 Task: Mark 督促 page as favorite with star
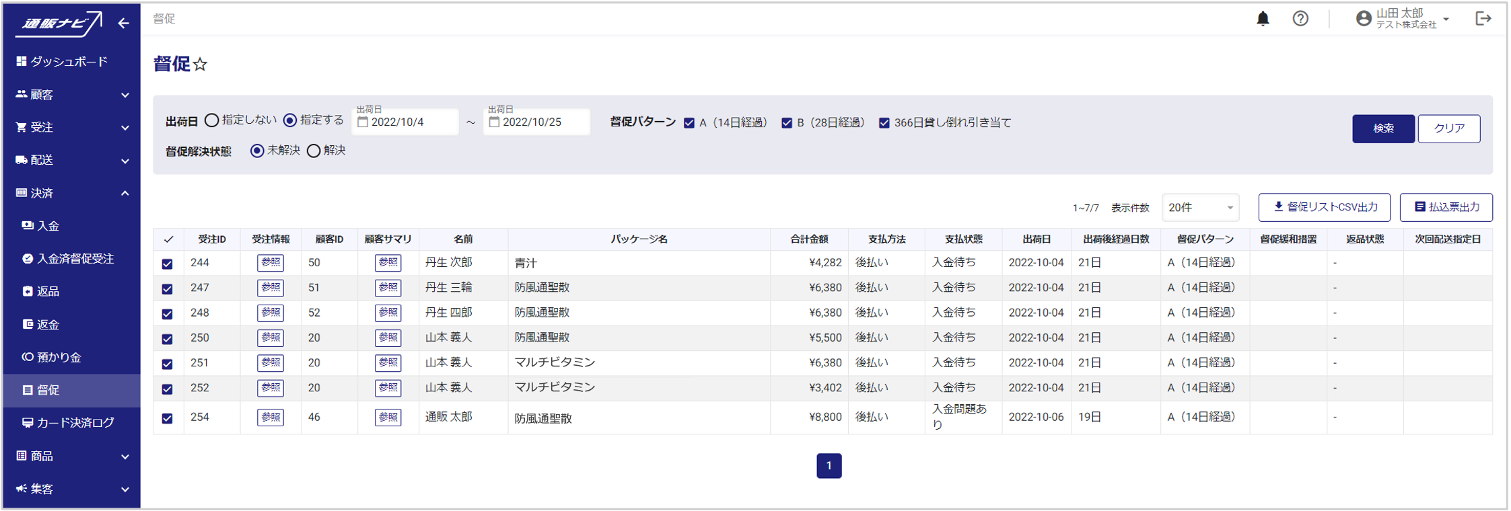[x=201, y=65]
